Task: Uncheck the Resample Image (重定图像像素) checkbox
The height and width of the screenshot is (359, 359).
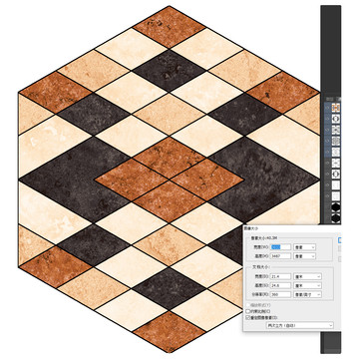Action: 247,318
